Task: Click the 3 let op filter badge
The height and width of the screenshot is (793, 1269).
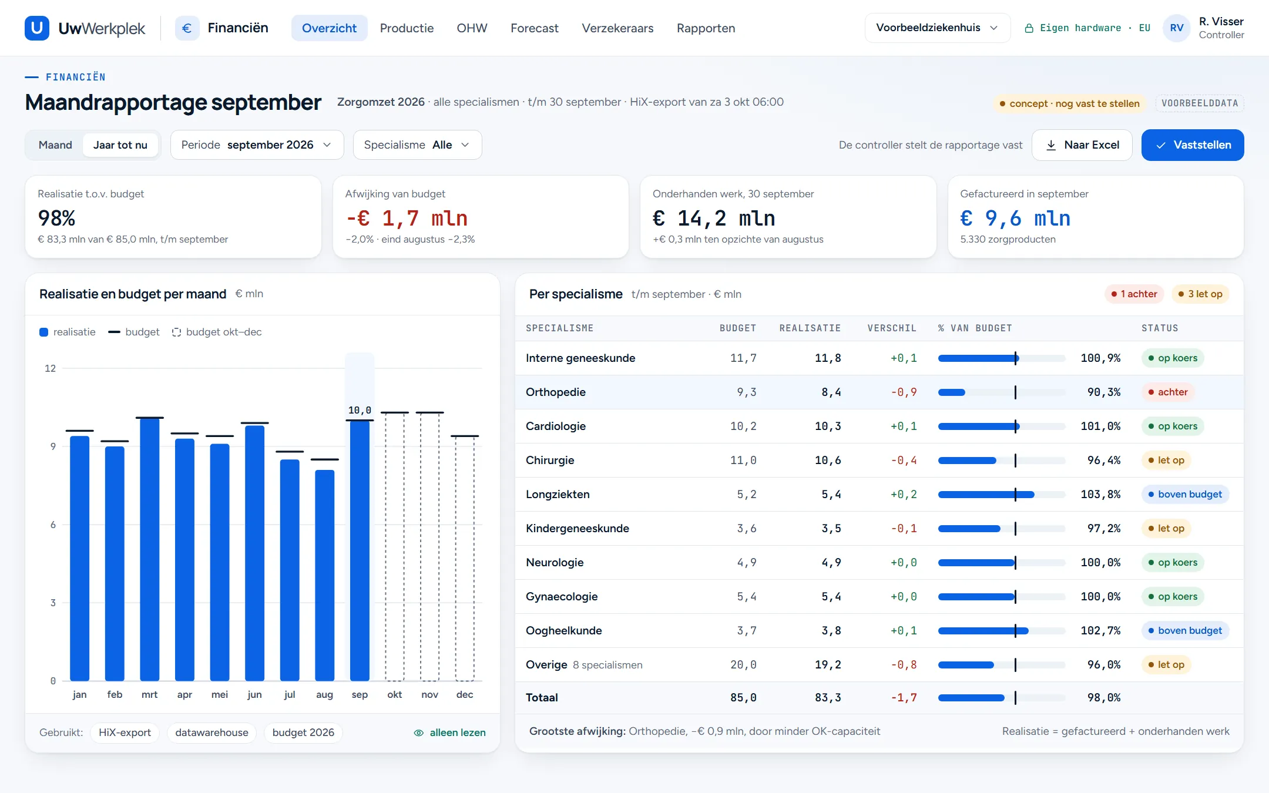Action: pos(1200,294)
